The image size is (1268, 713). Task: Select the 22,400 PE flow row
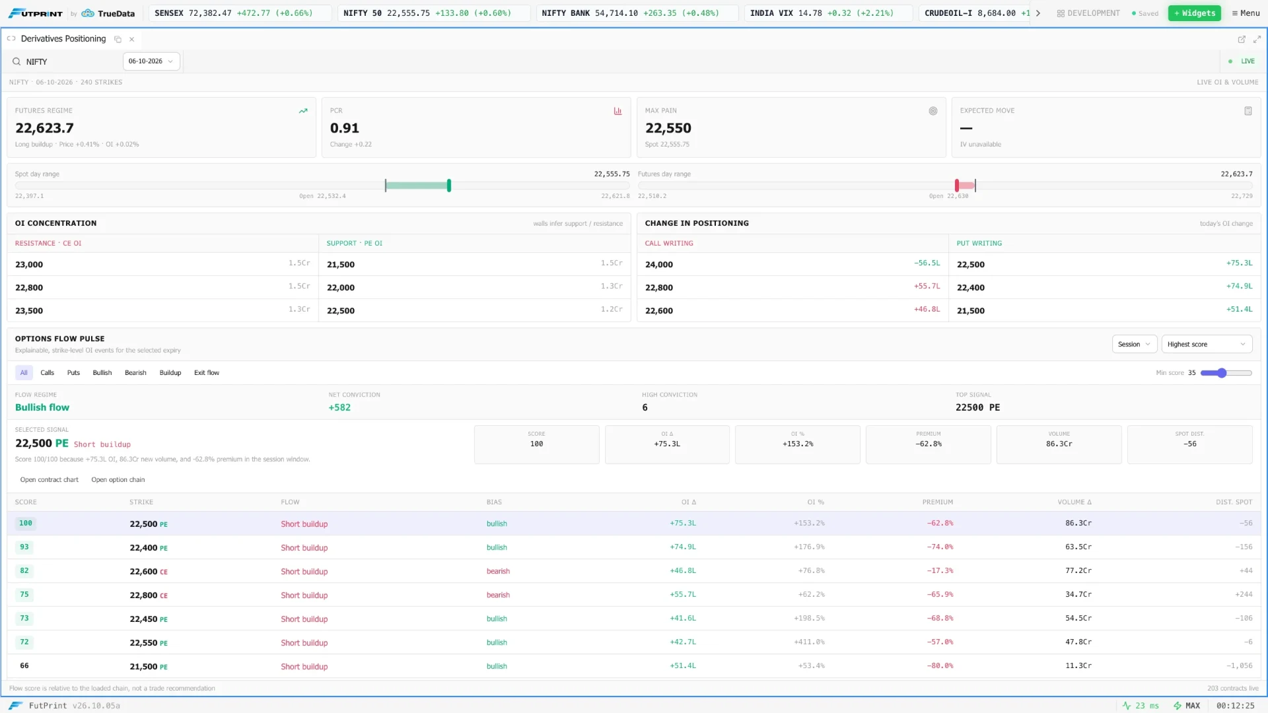pos(633,547)
